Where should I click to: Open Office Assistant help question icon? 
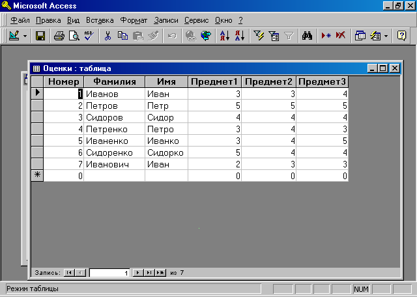[401, 36]
